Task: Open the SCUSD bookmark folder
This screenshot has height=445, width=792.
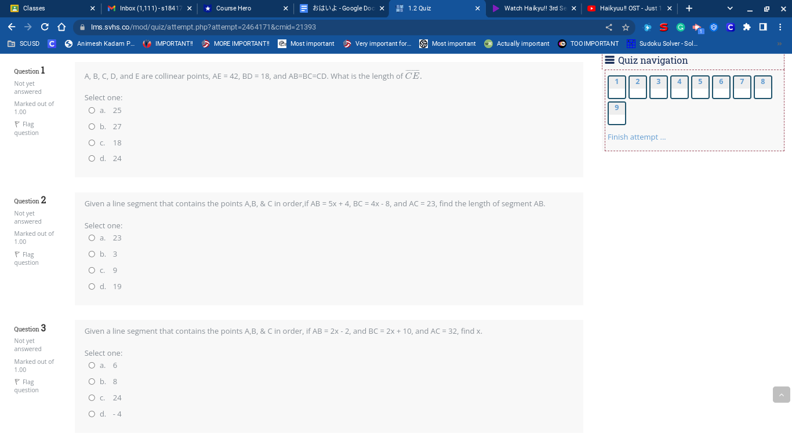Action: 24,43
